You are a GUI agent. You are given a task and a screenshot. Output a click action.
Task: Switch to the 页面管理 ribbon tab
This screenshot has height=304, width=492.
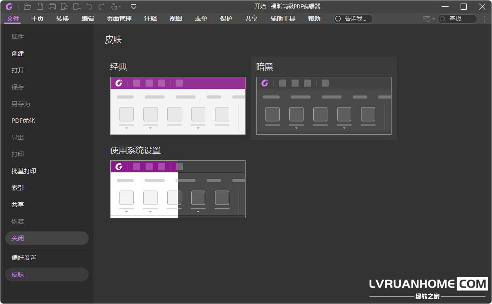click(119, 19)
